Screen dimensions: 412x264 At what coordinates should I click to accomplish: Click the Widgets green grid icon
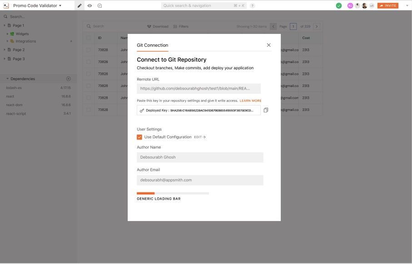(12, 34)
